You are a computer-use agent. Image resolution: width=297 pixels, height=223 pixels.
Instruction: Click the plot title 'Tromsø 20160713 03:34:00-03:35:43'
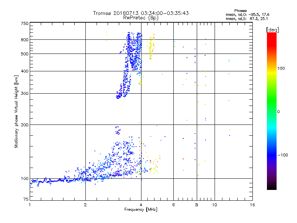pos(141,13)
